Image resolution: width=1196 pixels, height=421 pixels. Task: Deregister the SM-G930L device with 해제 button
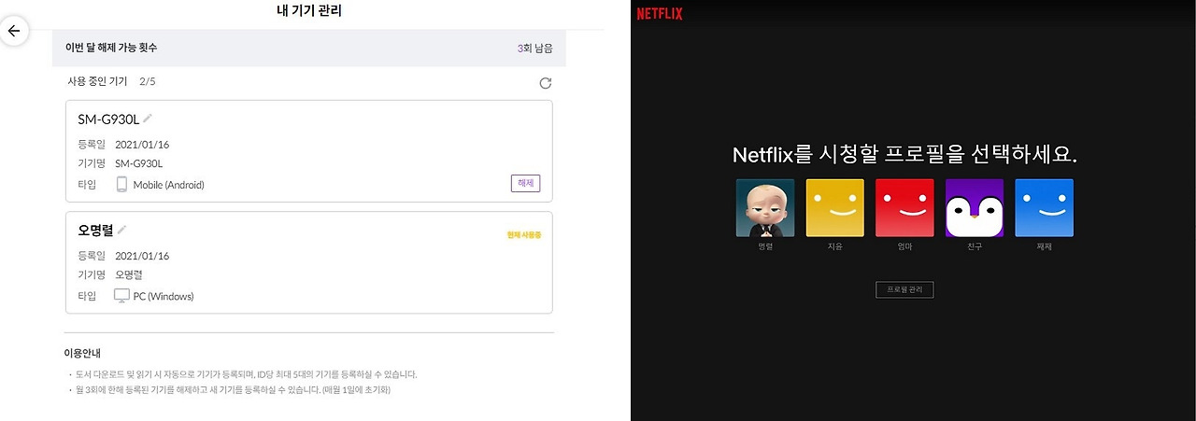pyautogui.click(x=525, y=183)
